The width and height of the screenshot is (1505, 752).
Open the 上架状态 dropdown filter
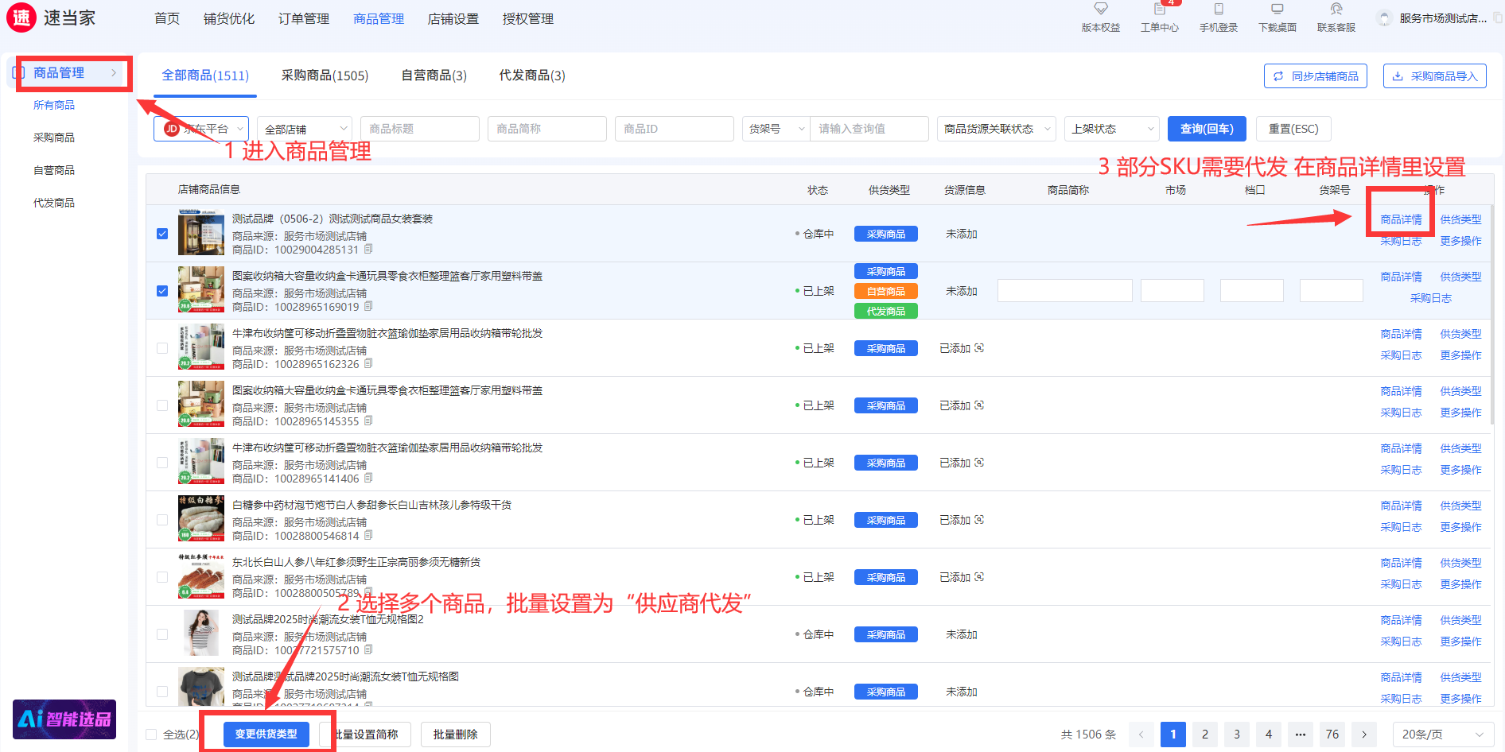coord(1111,129)
